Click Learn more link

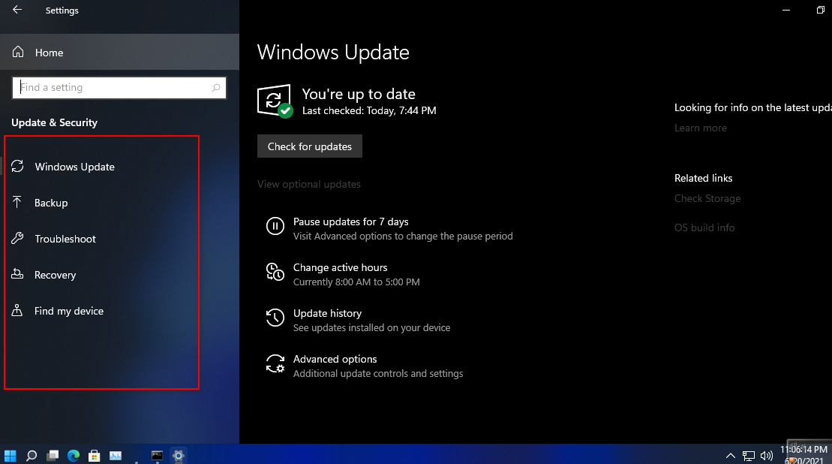[701, 128]
